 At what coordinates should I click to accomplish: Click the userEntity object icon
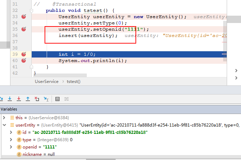(12, 125)
